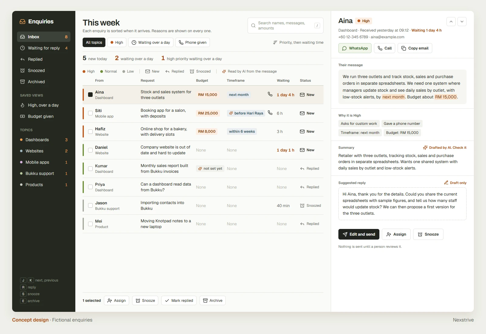Screen dimensions: 486x334
Task: Apply the High priority filter chip
Action: coord(117,43)
